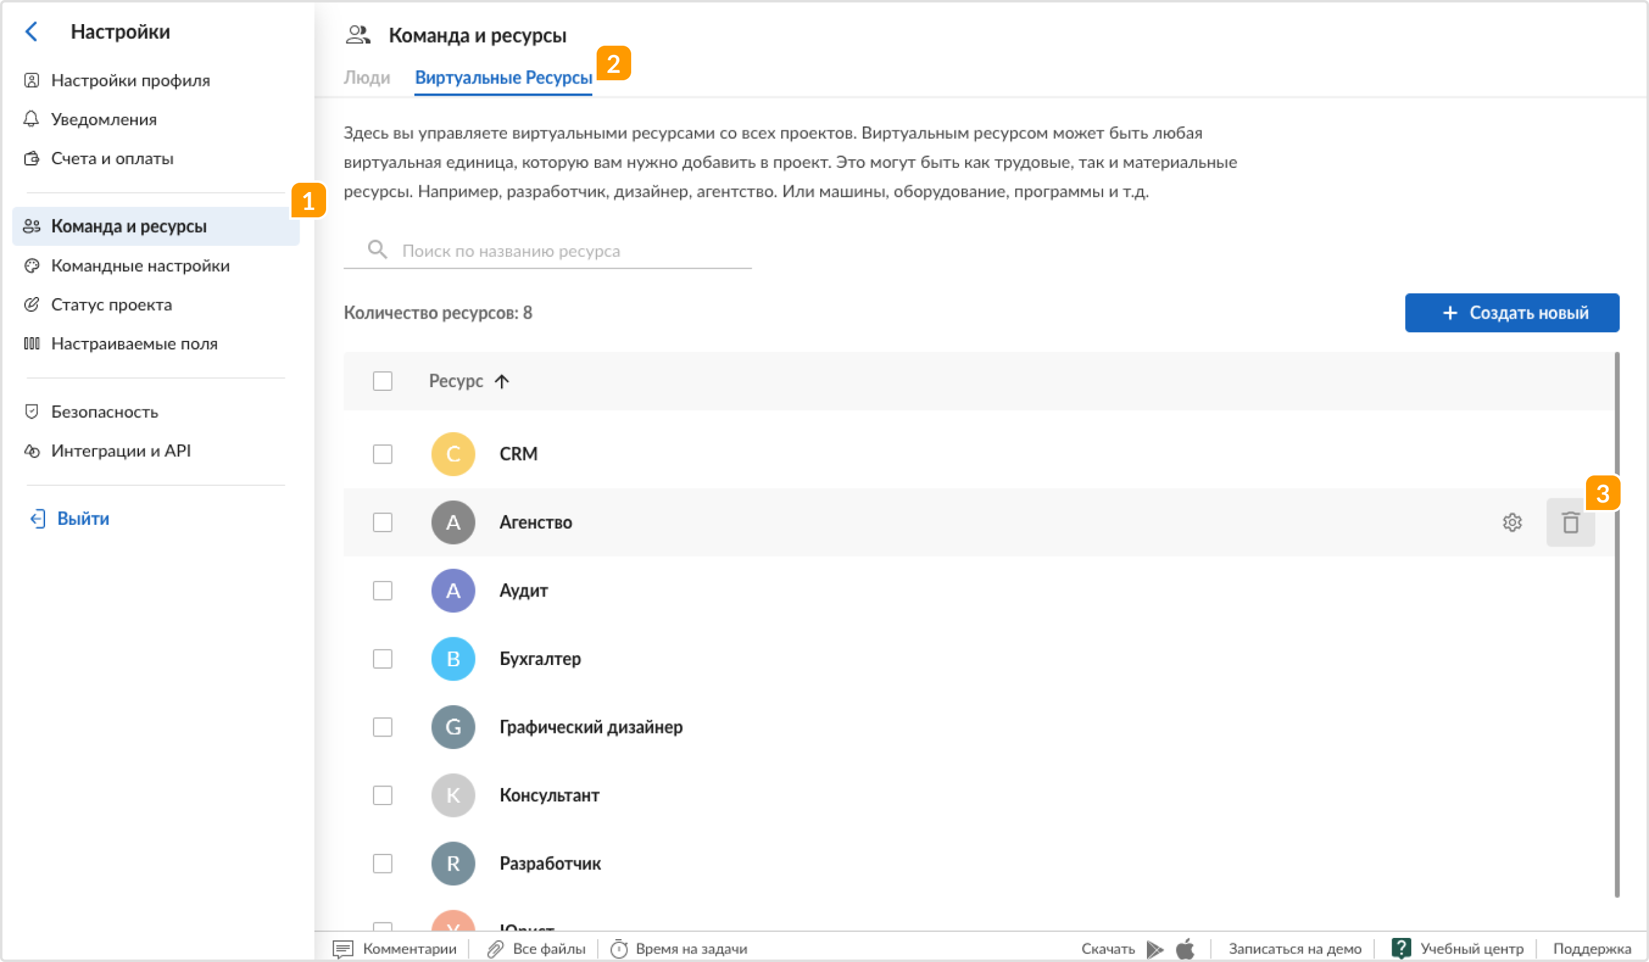Click the resource list scrollbar
Screen dimensions: 1649x962
coord(1616,625)
